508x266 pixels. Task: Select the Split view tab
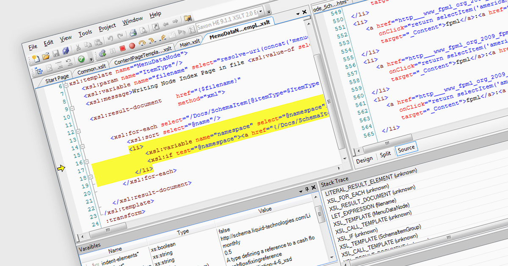(x=385, y=154)
